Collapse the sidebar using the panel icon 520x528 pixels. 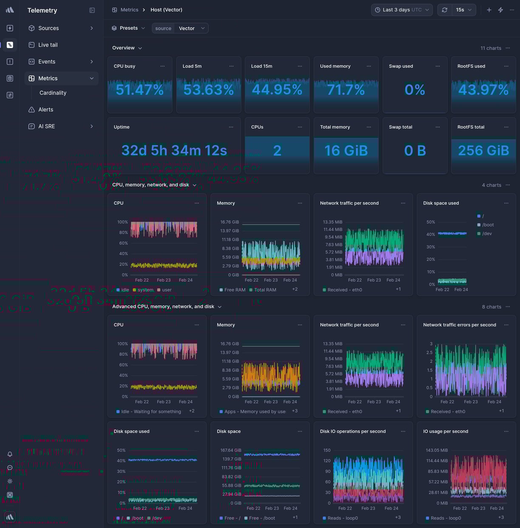(x=92, y=10)
